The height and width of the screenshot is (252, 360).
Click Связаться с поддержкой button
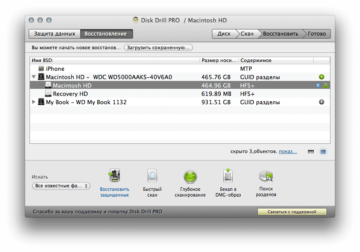pos(292,212)
